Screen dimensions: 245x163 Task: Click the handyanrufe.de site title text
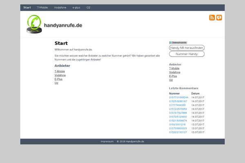click(63, 25)
